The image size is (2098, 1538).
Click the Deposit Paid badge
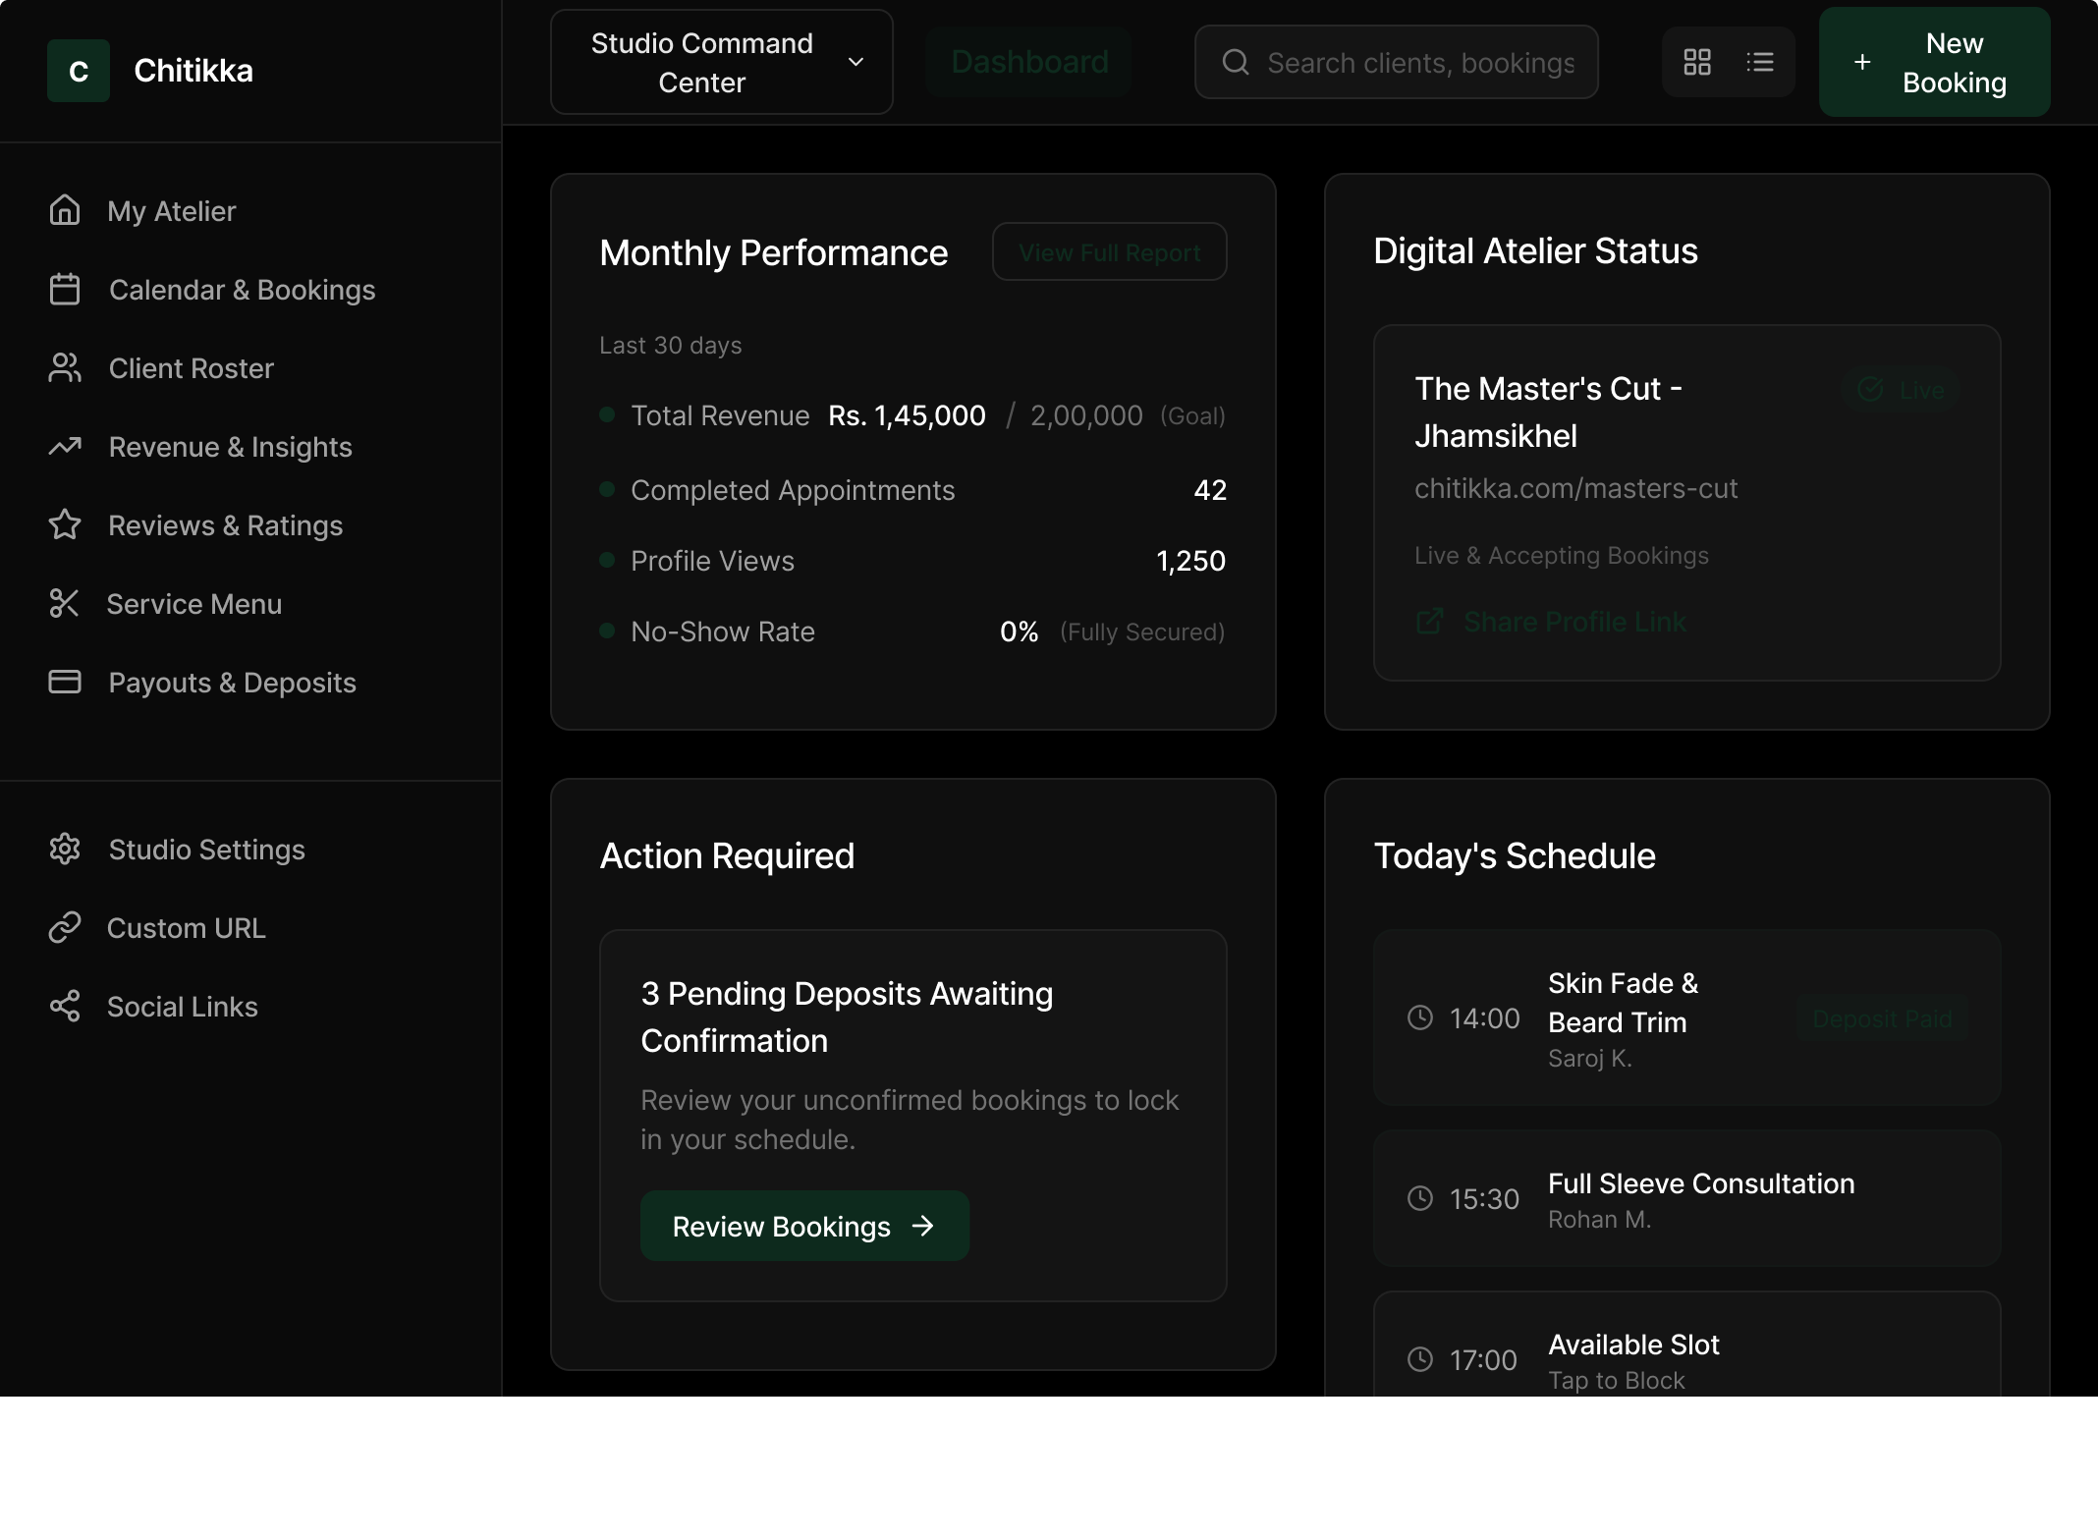(x=1882, y=1018)
